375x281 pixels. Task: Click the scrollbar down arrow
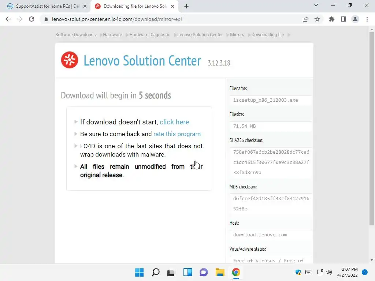372,260
